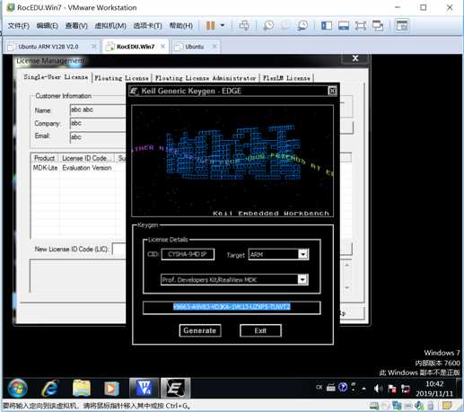The image size is (464, 412).
Task: Open the 查看(V) menu
Action: 76,26
